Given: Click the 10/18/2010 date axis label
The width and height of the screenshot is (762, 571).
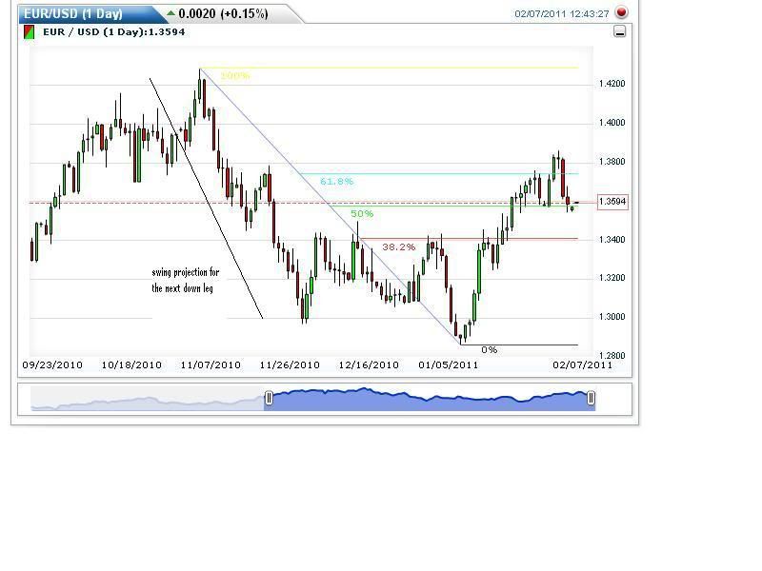Looking at the screenshot, I should 131,364.
